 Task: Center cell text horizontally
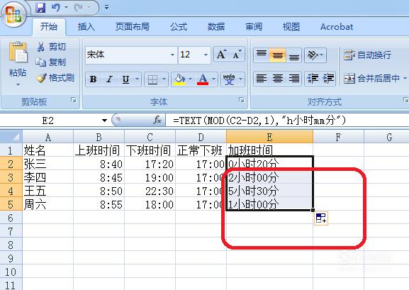click(x=278, y=78)
